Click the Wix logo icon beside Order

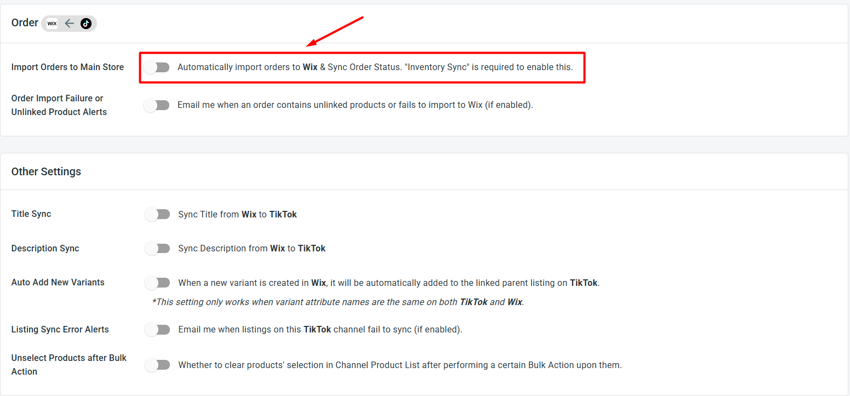(x=52, y=24)
